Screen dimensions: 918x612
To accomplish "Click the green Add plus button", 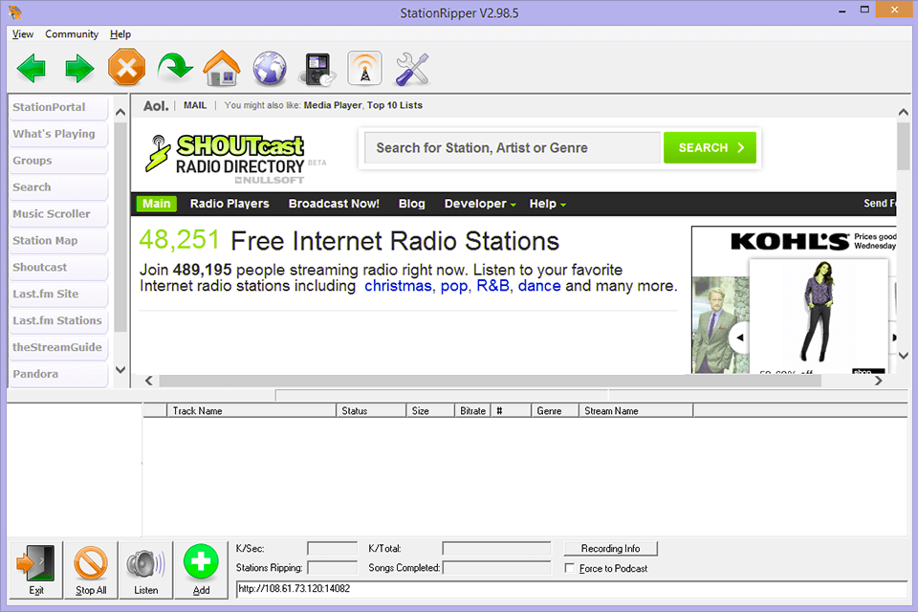I will [201, 570].
